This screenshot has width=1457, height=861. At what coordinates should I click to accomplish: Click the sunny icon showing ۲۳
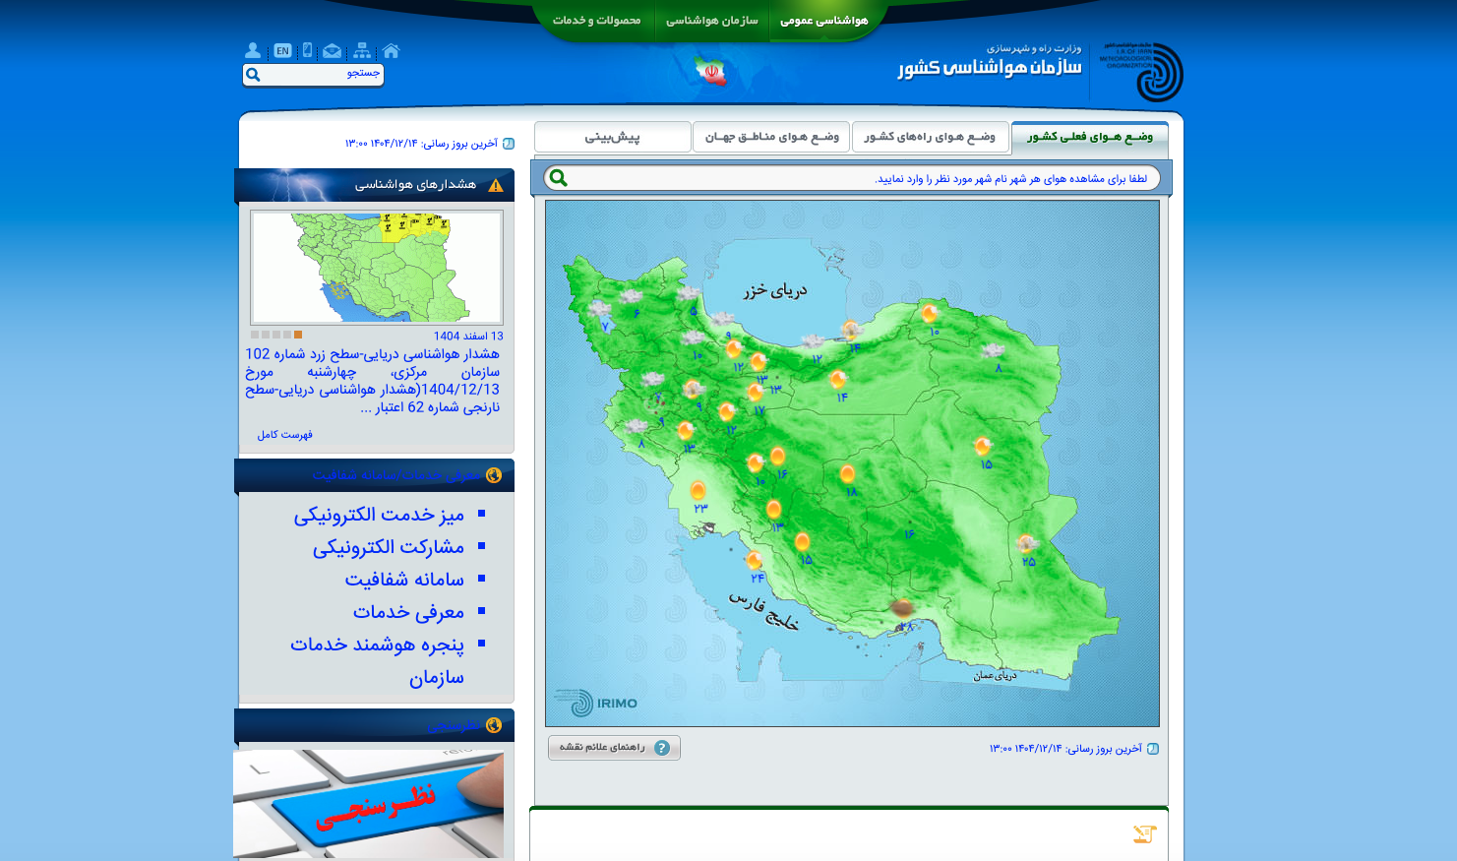pos(698,491)
